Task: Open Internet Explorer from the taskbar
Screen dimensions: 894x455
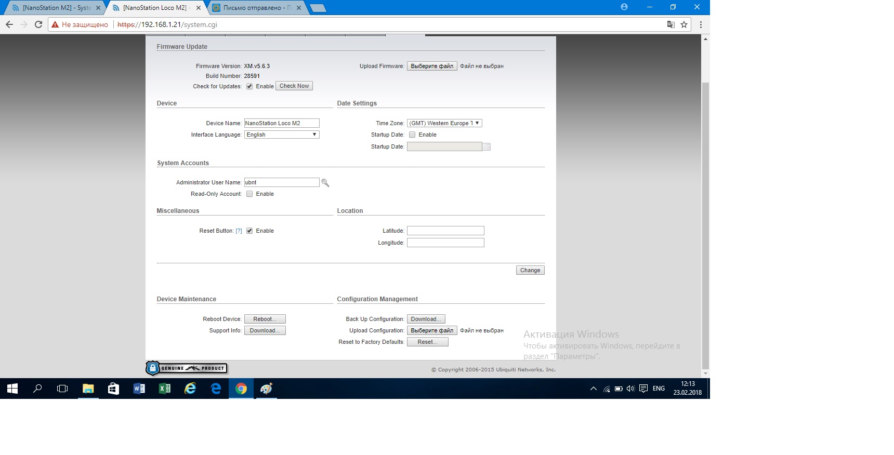Action: [x=190, y=389]
